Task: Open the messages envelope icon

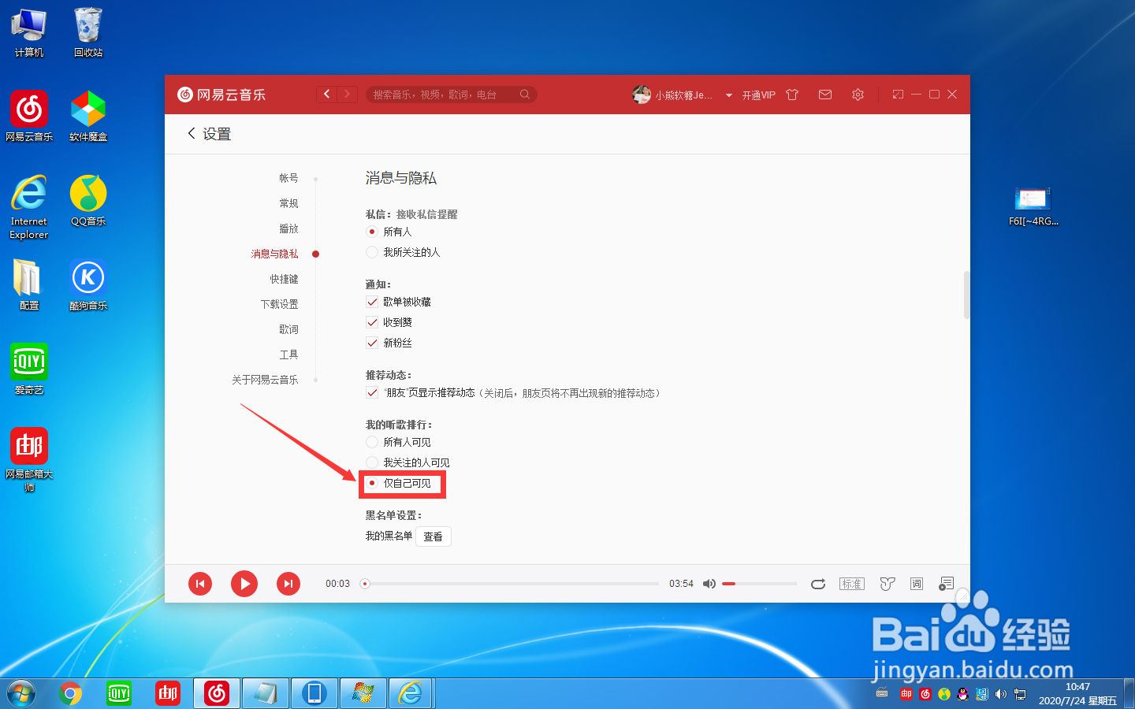Action: (x=825, y=95)
